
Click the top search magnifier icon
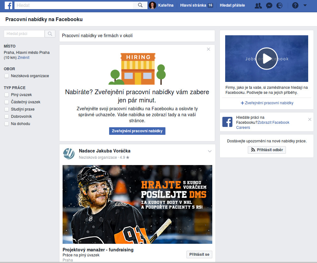point(140,5)
